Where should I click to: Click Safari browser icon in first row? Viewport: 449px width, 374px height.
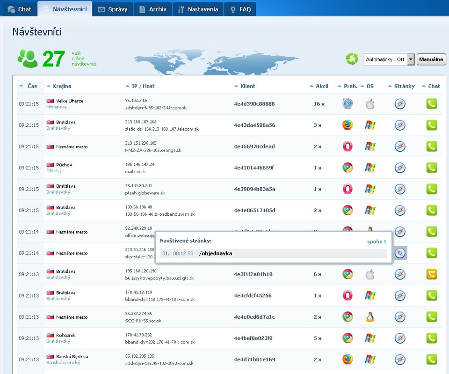pos(347,104)
